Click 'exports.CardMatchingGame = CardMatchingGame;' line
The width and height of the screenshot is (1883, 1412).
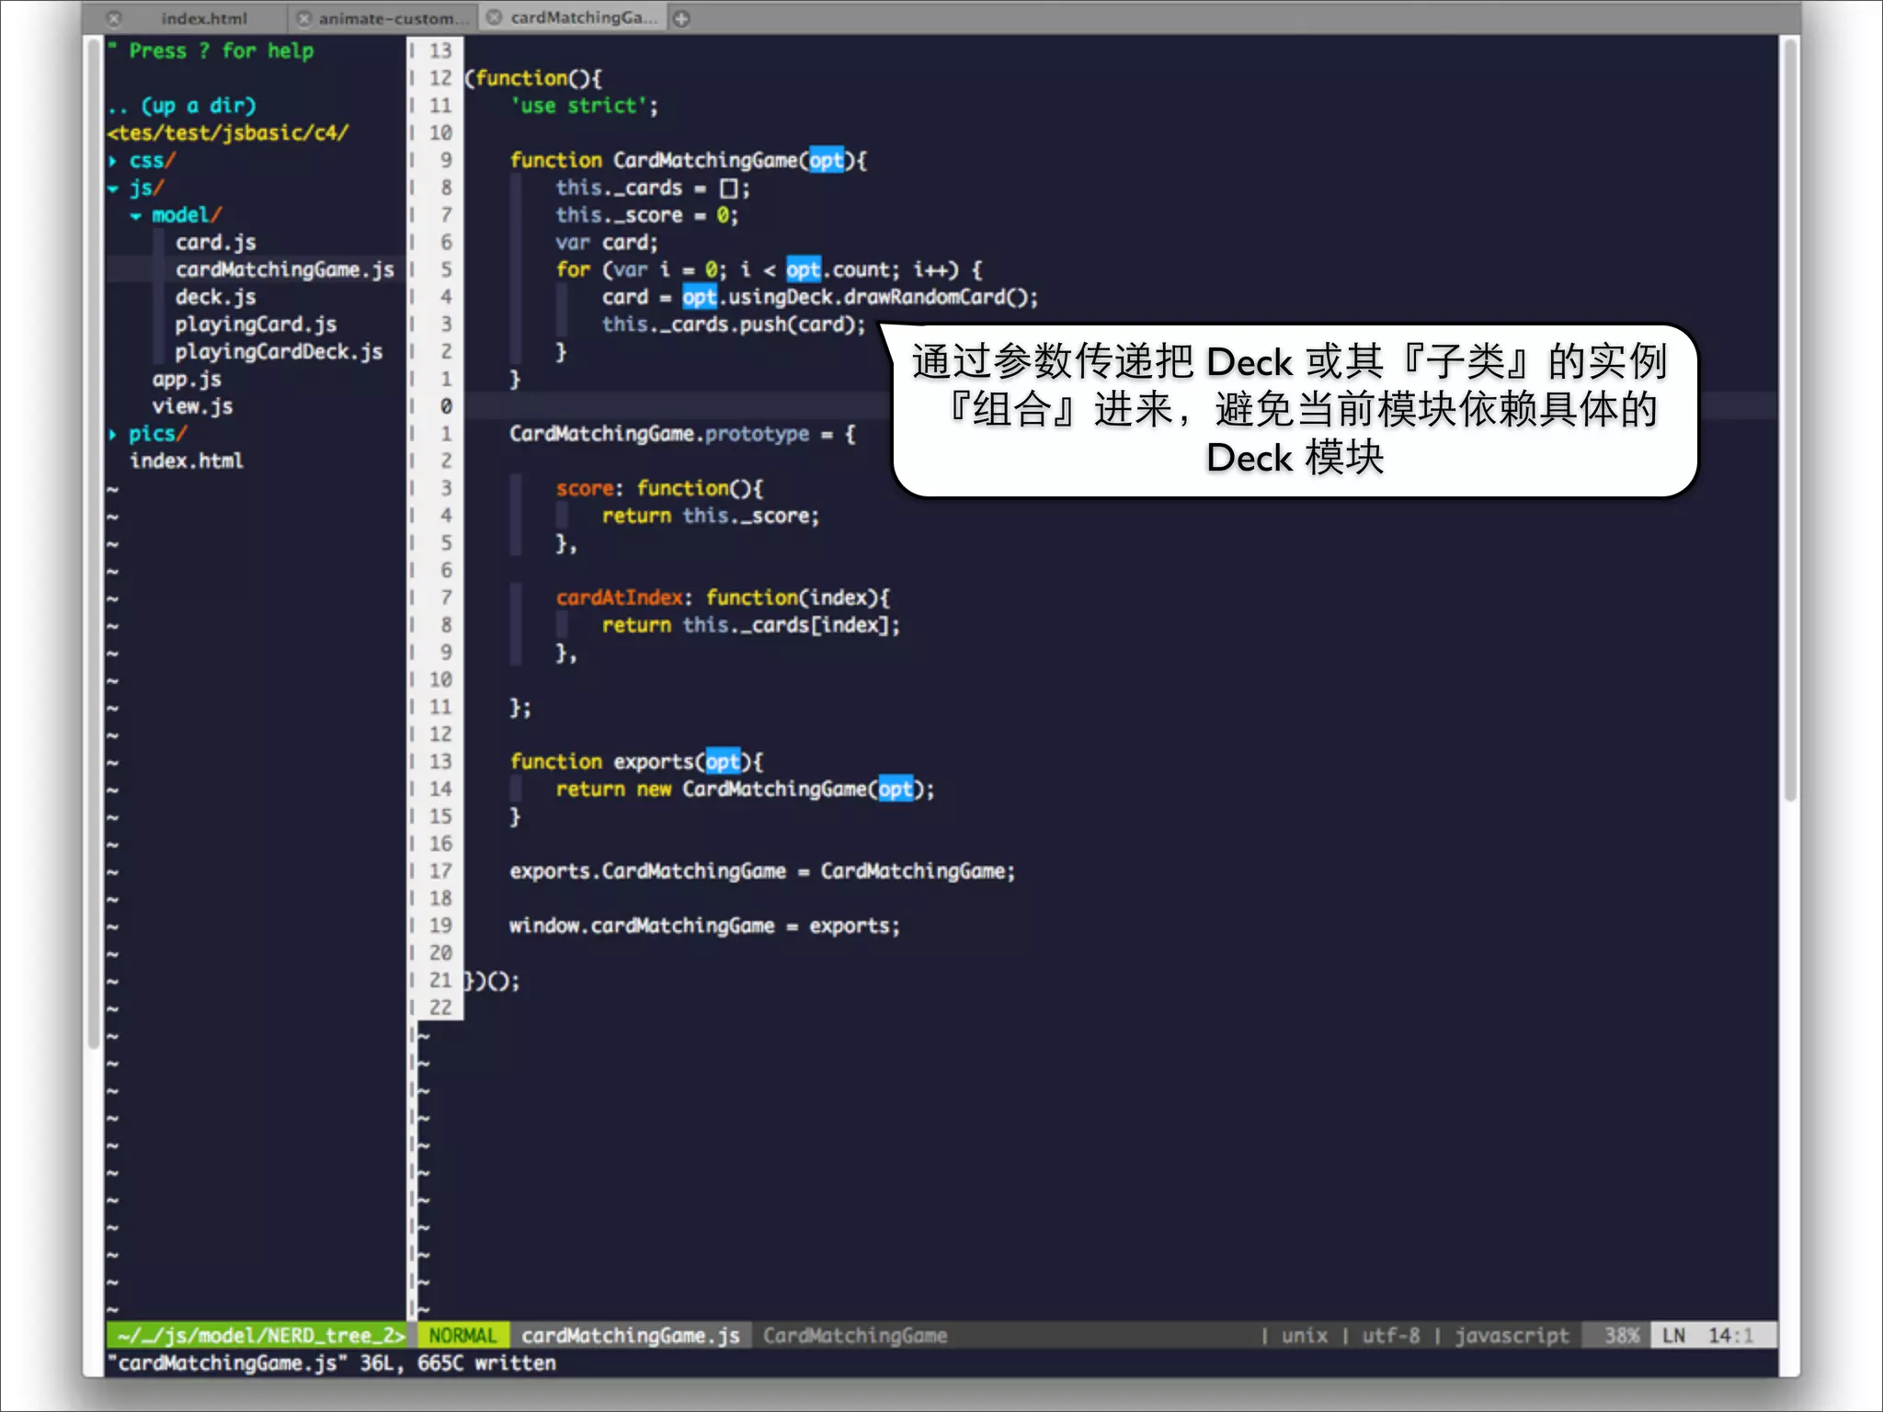click(762, 871)
